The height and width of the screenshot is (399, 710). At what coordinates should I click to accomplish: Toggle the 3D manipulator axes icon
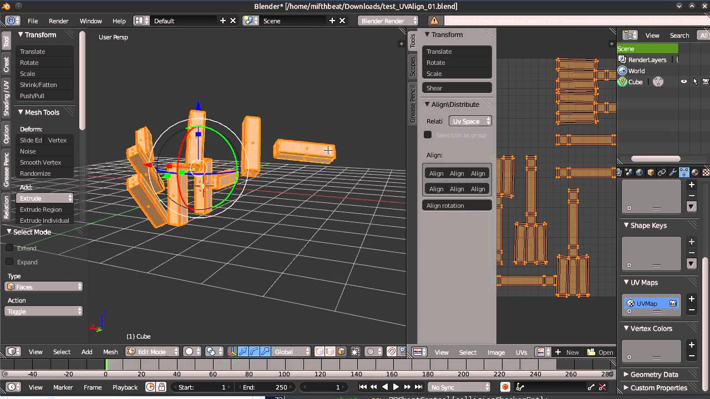coord(232,351)
